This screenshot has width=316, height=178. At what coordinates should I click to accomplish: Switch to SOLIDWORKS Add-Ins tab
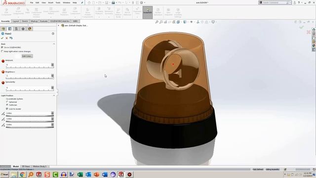60,21
